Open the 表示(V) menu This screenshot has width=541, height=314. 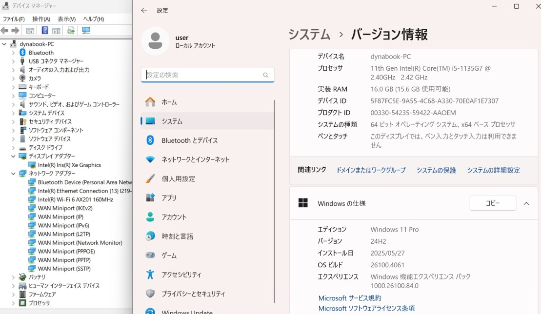tap(67, 19)
